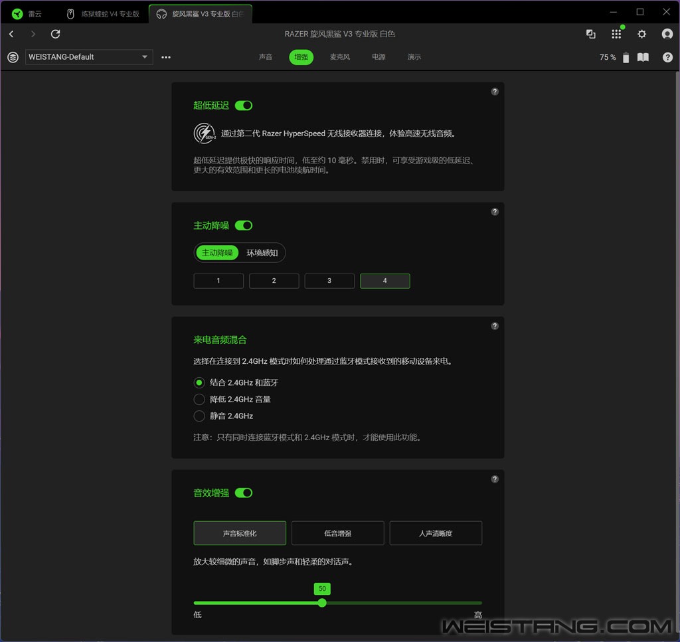
Task: Open the user account profile icon
Action: coord(667,34)
